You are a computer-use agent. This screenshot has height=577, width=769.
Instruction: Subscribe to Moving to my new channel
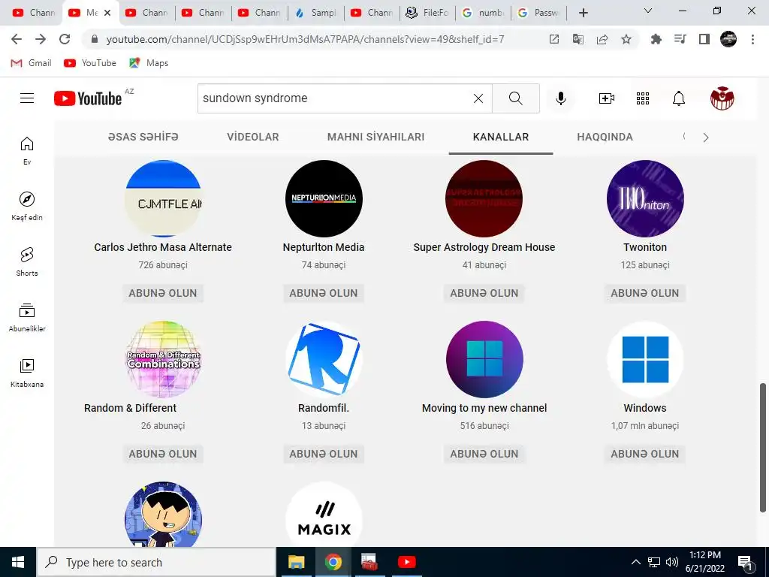coord(484,454)
